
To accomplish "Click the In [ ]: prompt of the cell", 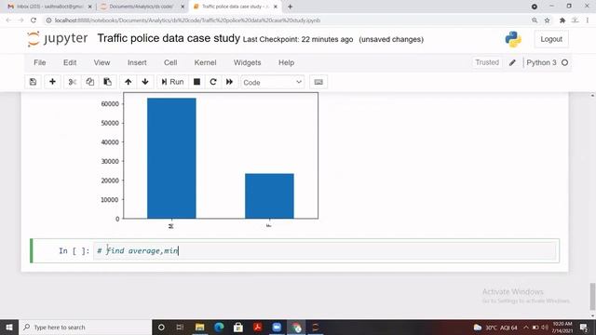I will tap(74, 251).
